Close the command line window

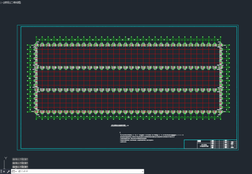point(4,172)
